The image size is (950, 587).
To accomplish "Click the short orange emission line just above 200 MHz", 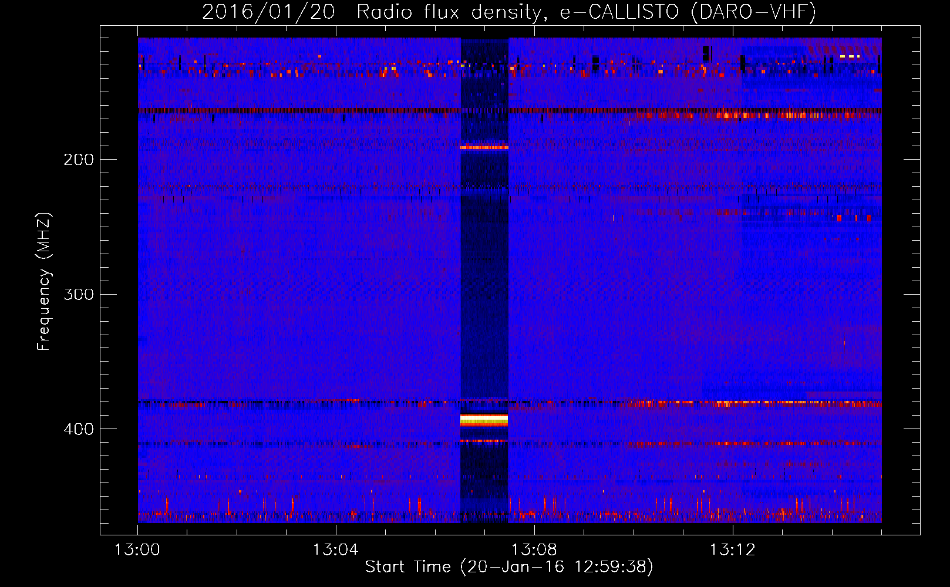I will (484, 147).
